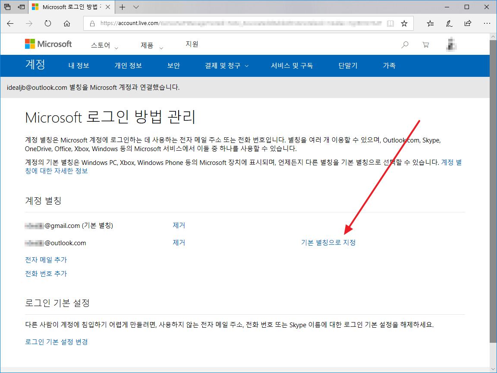Viewport: 497px width, 373px height.
Task: Click 제거 for the gmail.com alias
Action: 179,225
